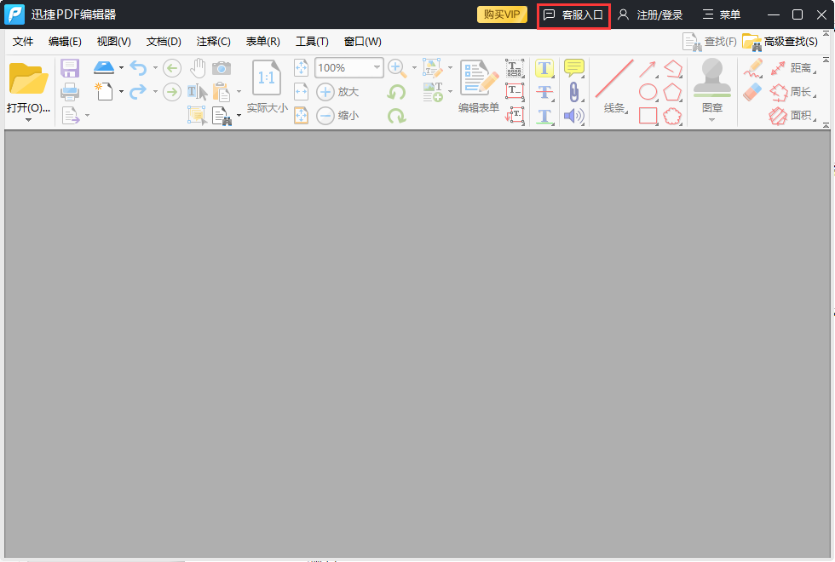
Task: Select the Perimeter measuring tool
Action: [793, 92]
